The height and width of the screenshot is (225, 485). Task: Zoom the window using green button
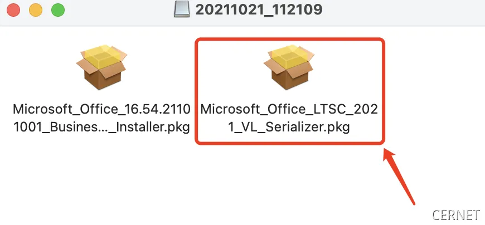click(57, 9)
